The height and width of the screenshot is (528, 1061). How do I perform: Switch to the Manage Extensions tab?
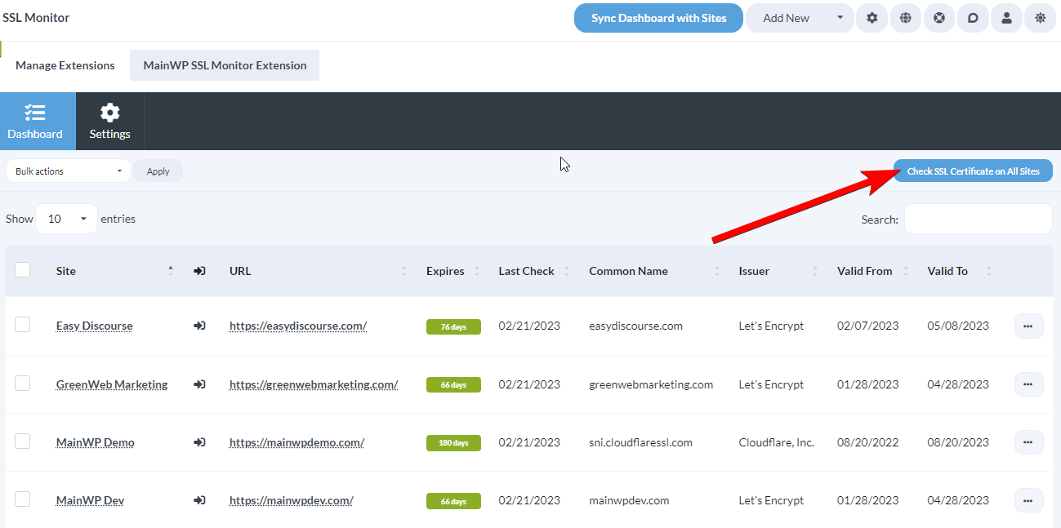[65, 64]
